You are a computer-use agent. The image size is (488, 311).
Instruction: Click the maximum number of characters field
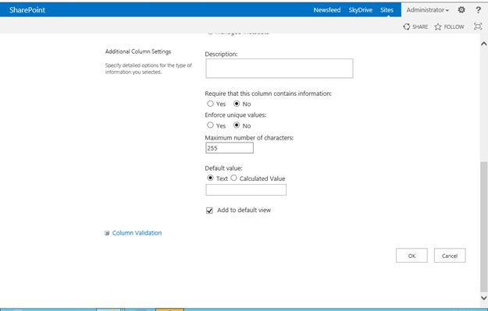[230, 148]
